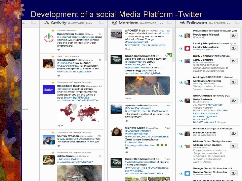Click Open under the Bloomberg world map
Image resolution: width=242 pixels, height=181 pixels.
pyautogui.click(x=60, y=126)
